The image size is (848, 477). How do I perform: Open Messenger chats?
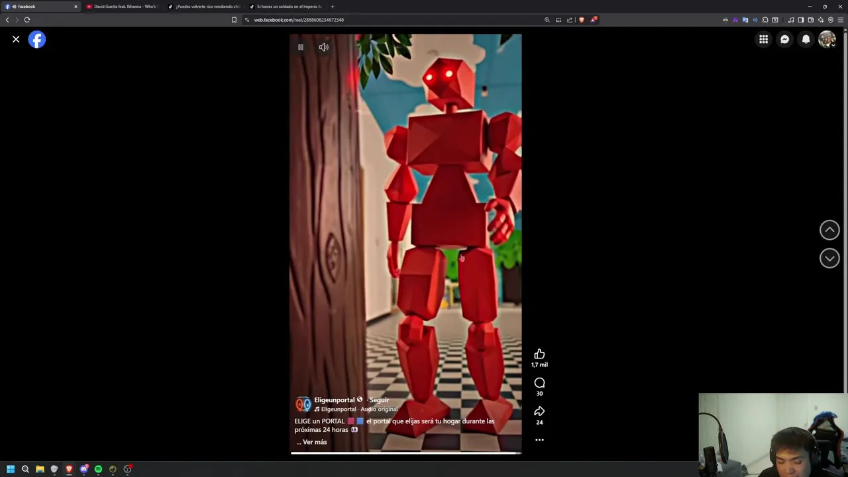click(784, 39)
